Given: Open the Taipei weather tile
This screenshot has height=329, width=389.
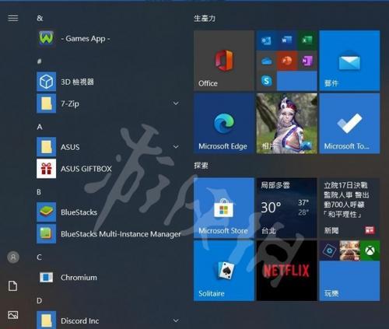Looking at the screenshot, I should point(287,208).
